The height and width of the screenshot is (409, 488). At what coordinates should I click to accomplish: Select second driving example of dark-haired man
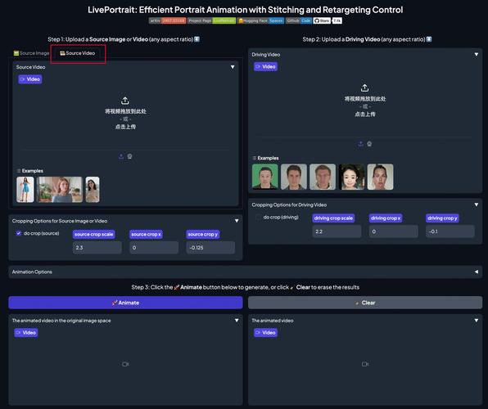[x=294, y=177]
